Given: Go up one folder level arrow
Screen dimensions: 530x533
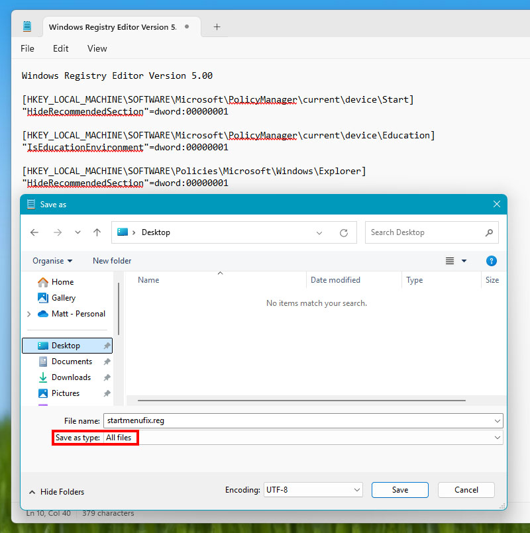Looking at the screenshot, I should pyautogui.click(x=97, y=232).
